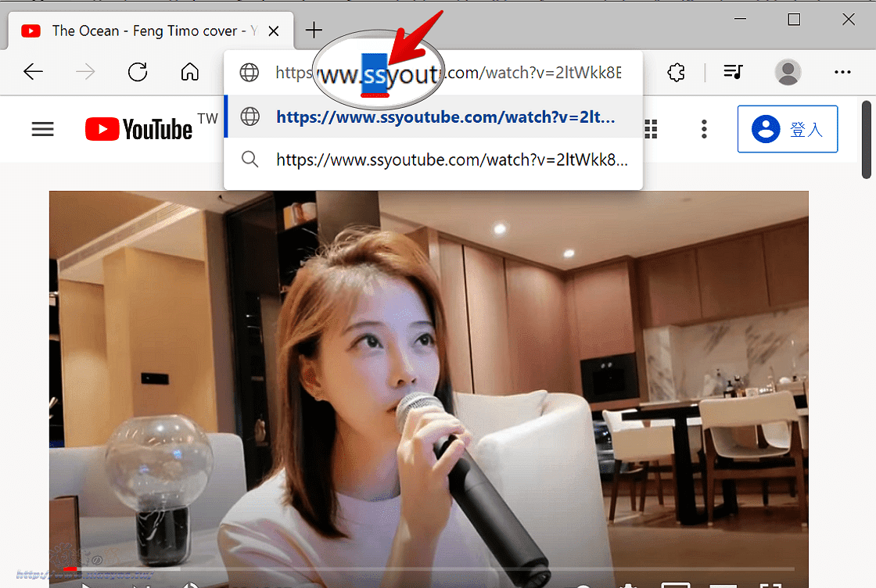876x588 pixels.
Task: Open the Edge profile avatar
Action: pos(788,72)
